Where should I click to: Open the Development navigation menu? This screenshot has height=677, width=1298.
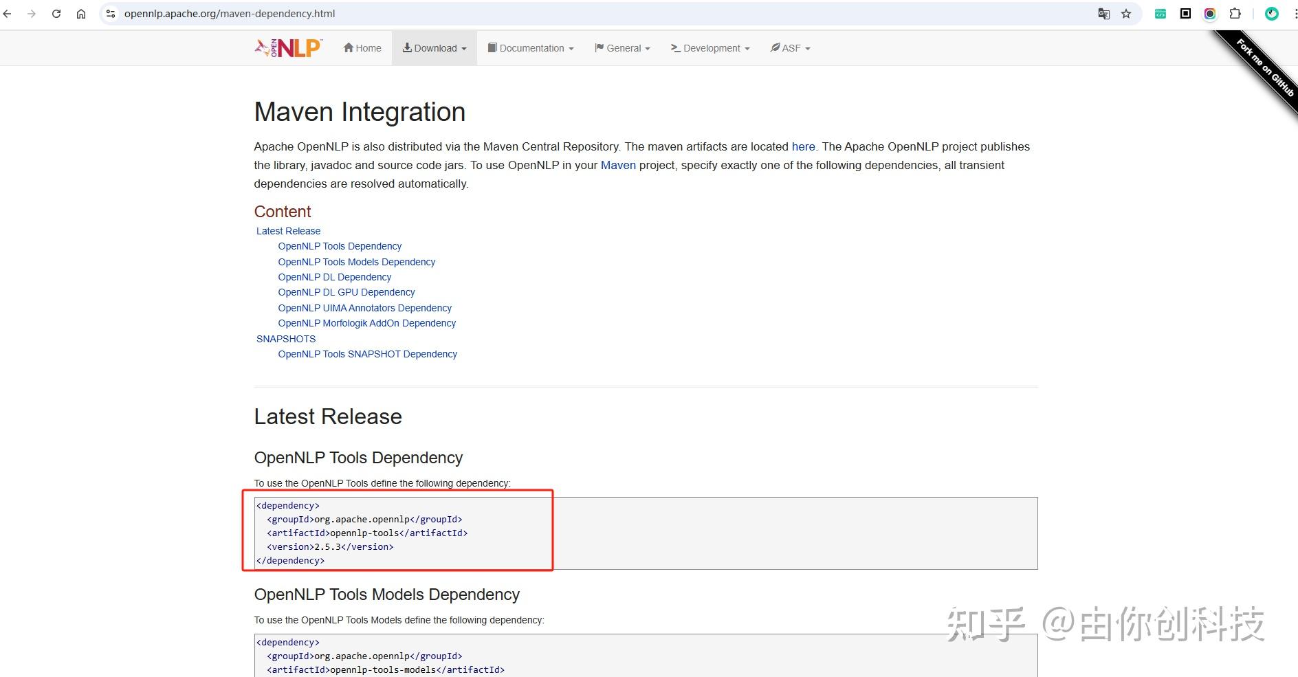coord(710,48)
